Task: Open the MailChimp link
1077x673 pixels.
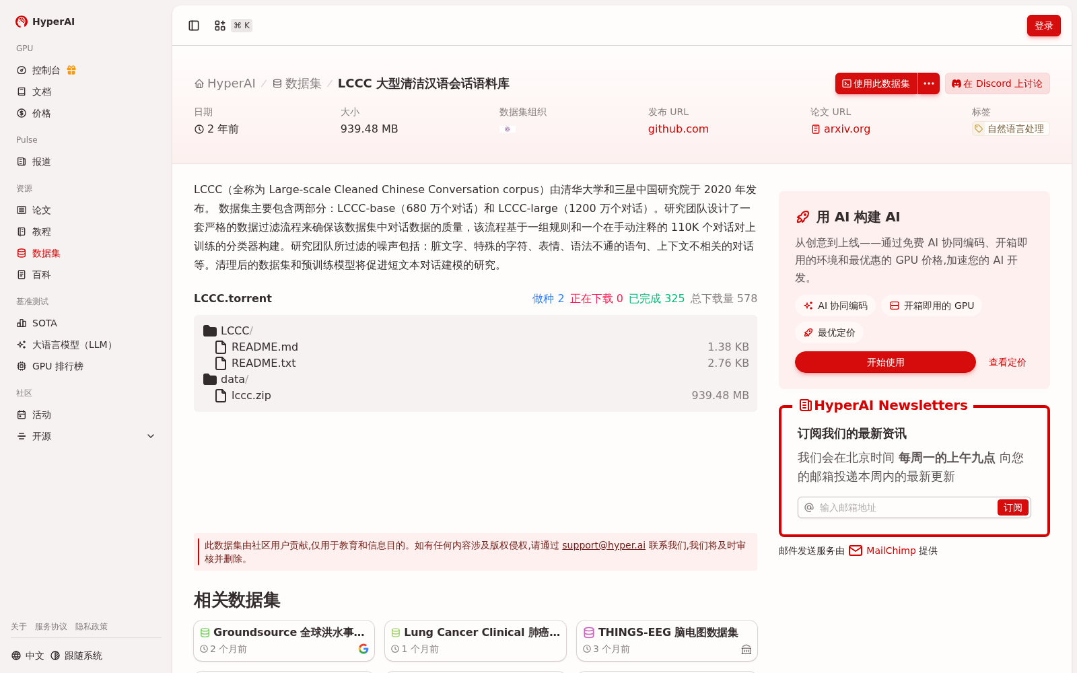Action: click(x=882, y=551)
